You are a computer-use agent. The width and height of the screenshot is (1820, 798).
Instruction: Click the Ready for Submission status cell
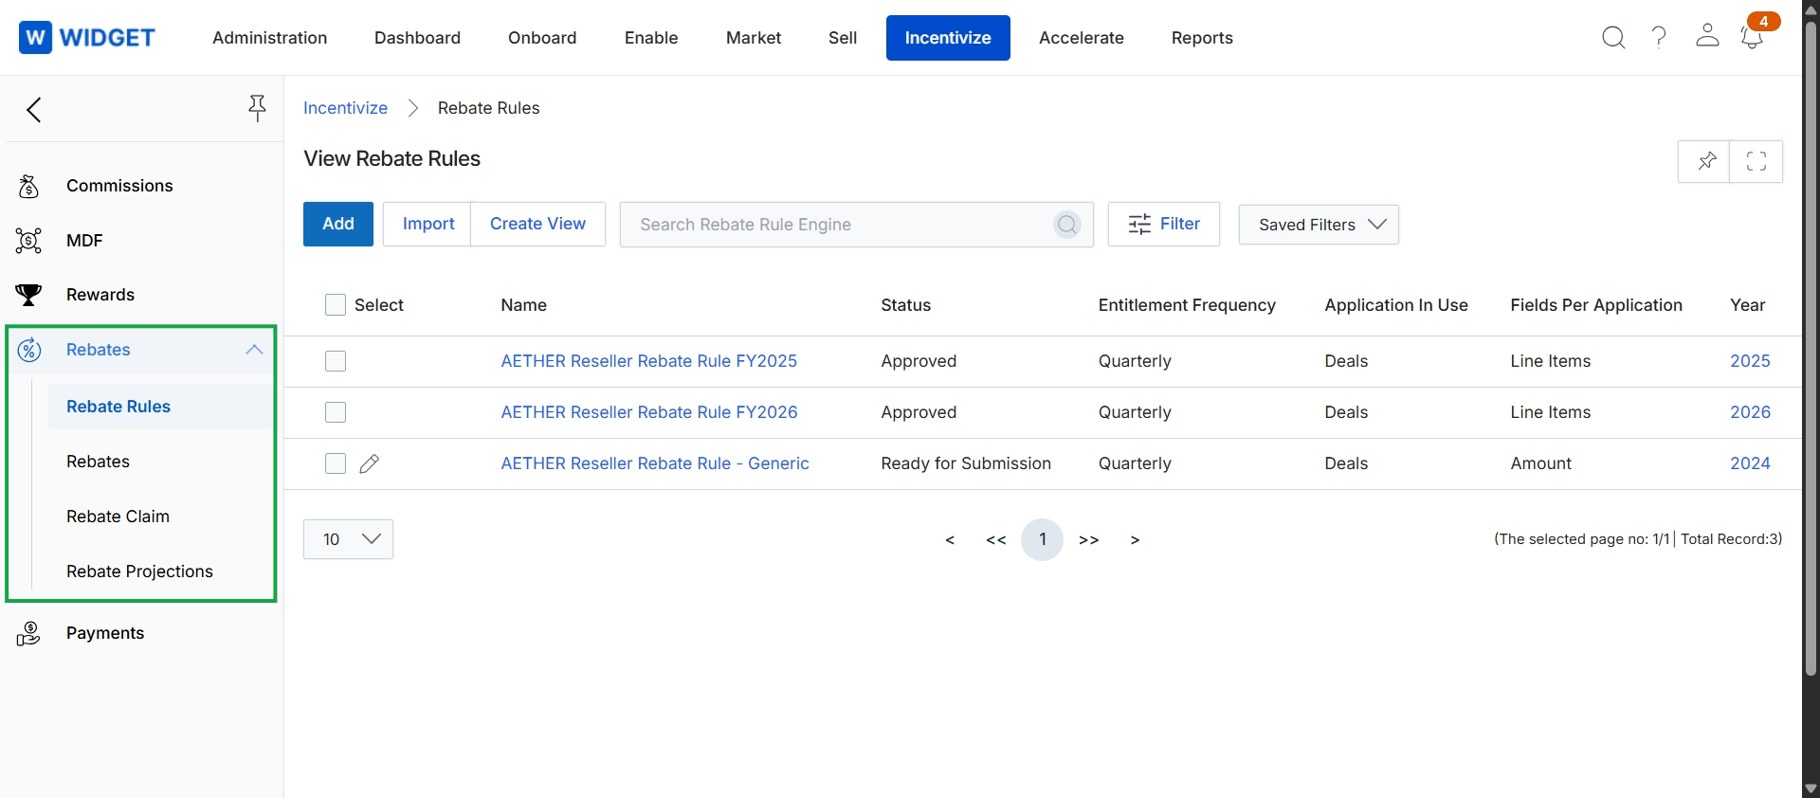point(966,463)
